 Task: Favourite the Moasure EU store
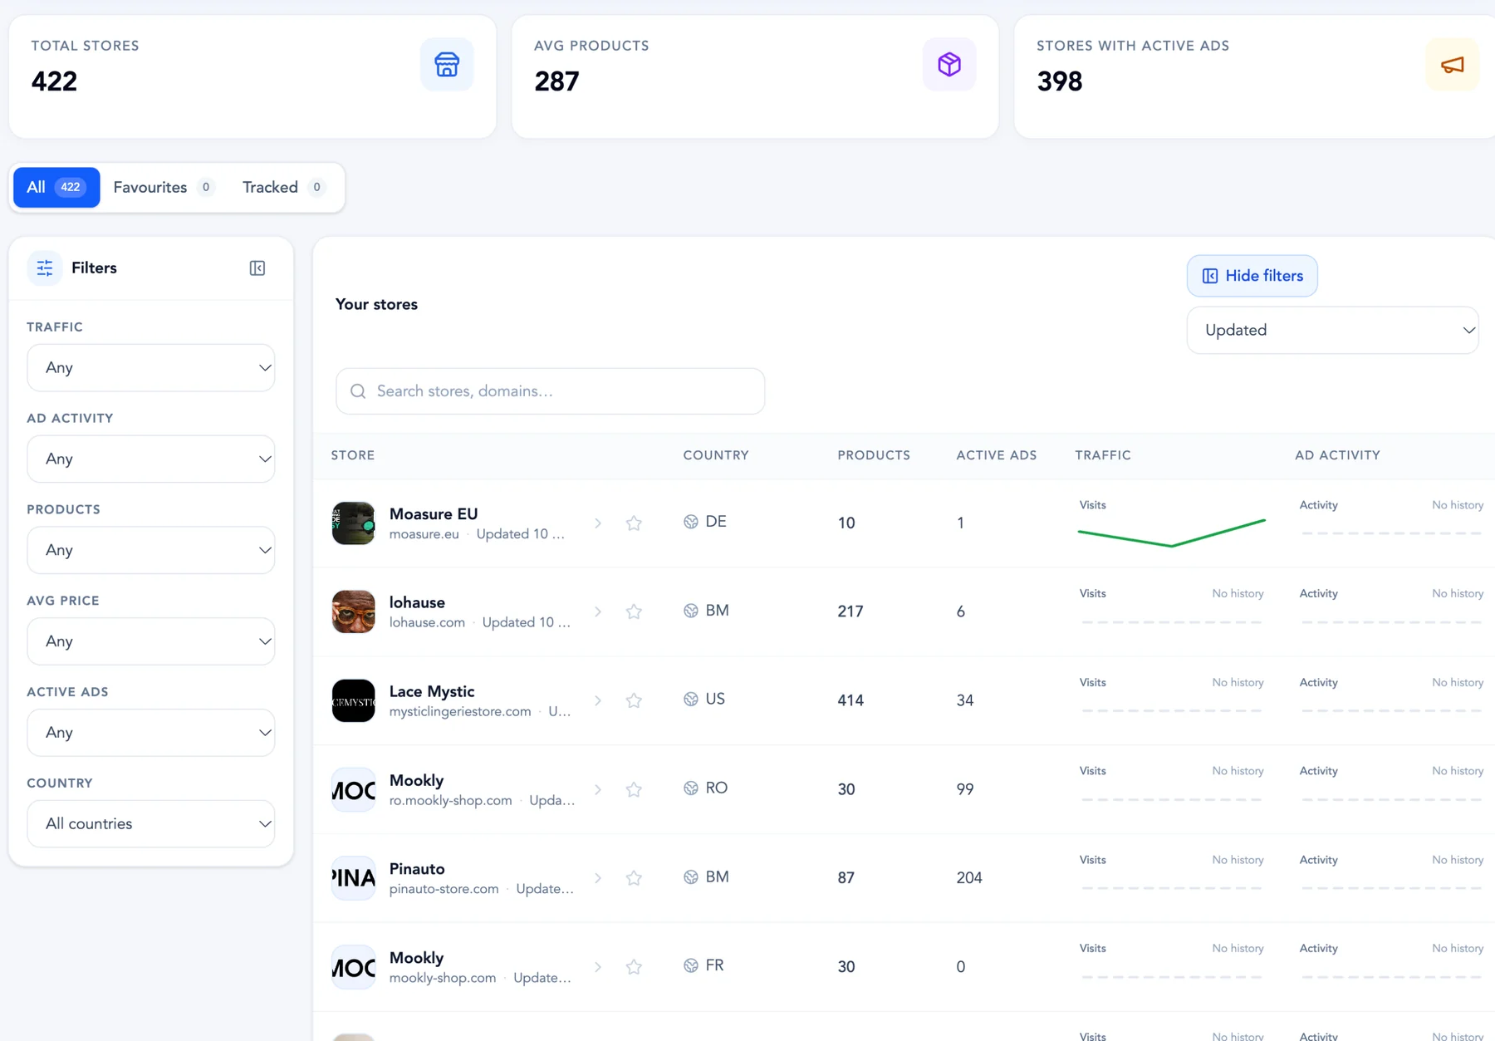coord(634,523)
